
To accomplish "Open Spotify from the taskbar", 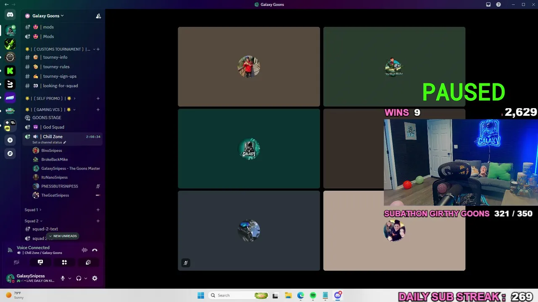I will (313, 295).
